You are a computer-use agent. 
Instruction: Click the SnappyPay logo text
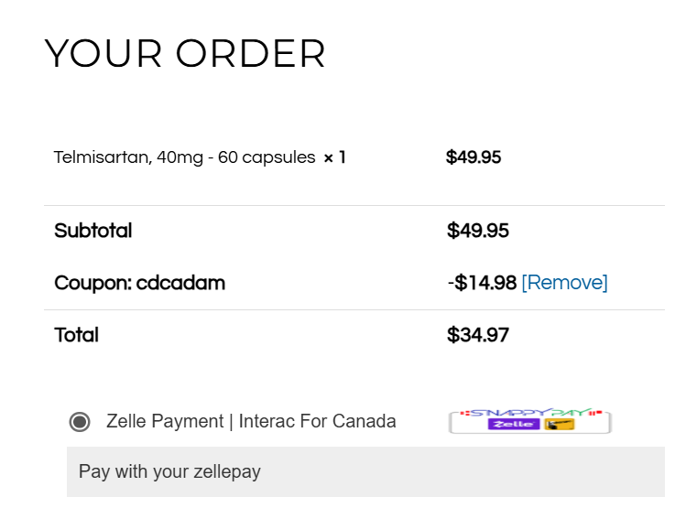point(529,413)
